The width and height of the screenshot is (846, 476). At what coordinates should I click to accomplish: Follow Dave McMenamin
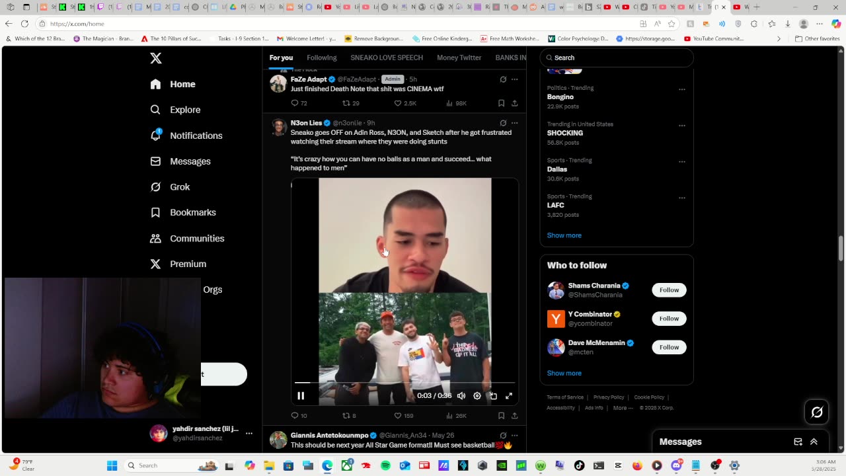pyautogui.click(x=669, y=347)
